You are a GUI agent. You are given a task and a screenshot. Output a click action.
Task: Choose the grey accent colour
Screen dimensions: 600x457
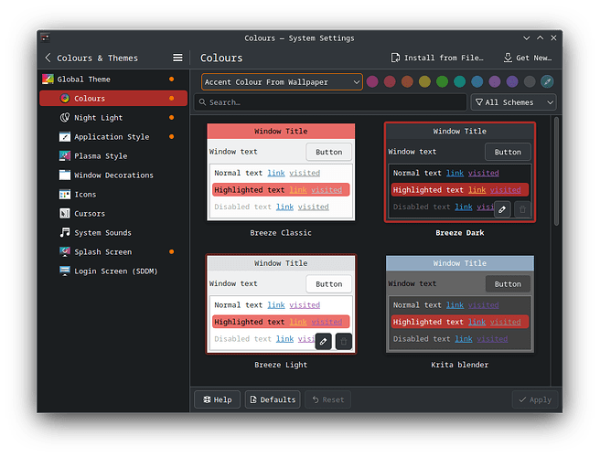click(x=530, y=81)
